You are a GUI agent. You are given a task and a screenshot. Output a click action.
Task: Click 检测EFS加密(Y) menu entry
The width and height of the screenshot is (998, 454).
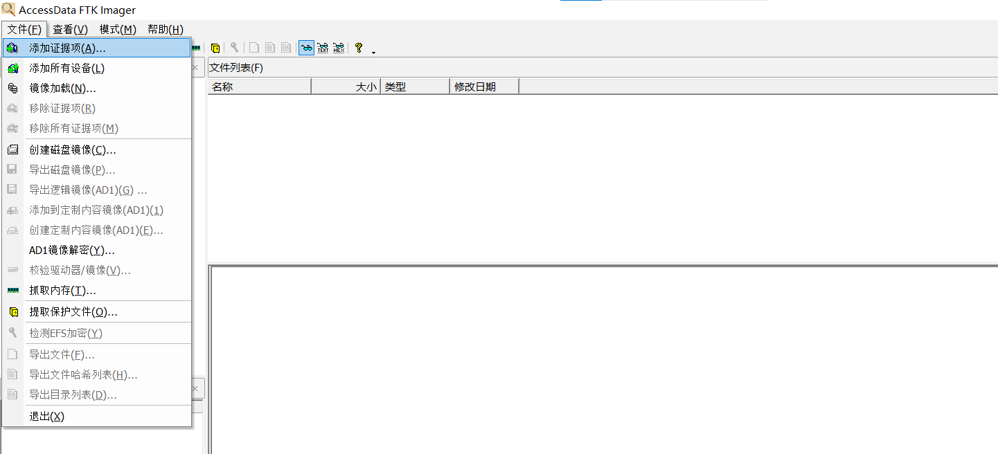pos(96,333)
